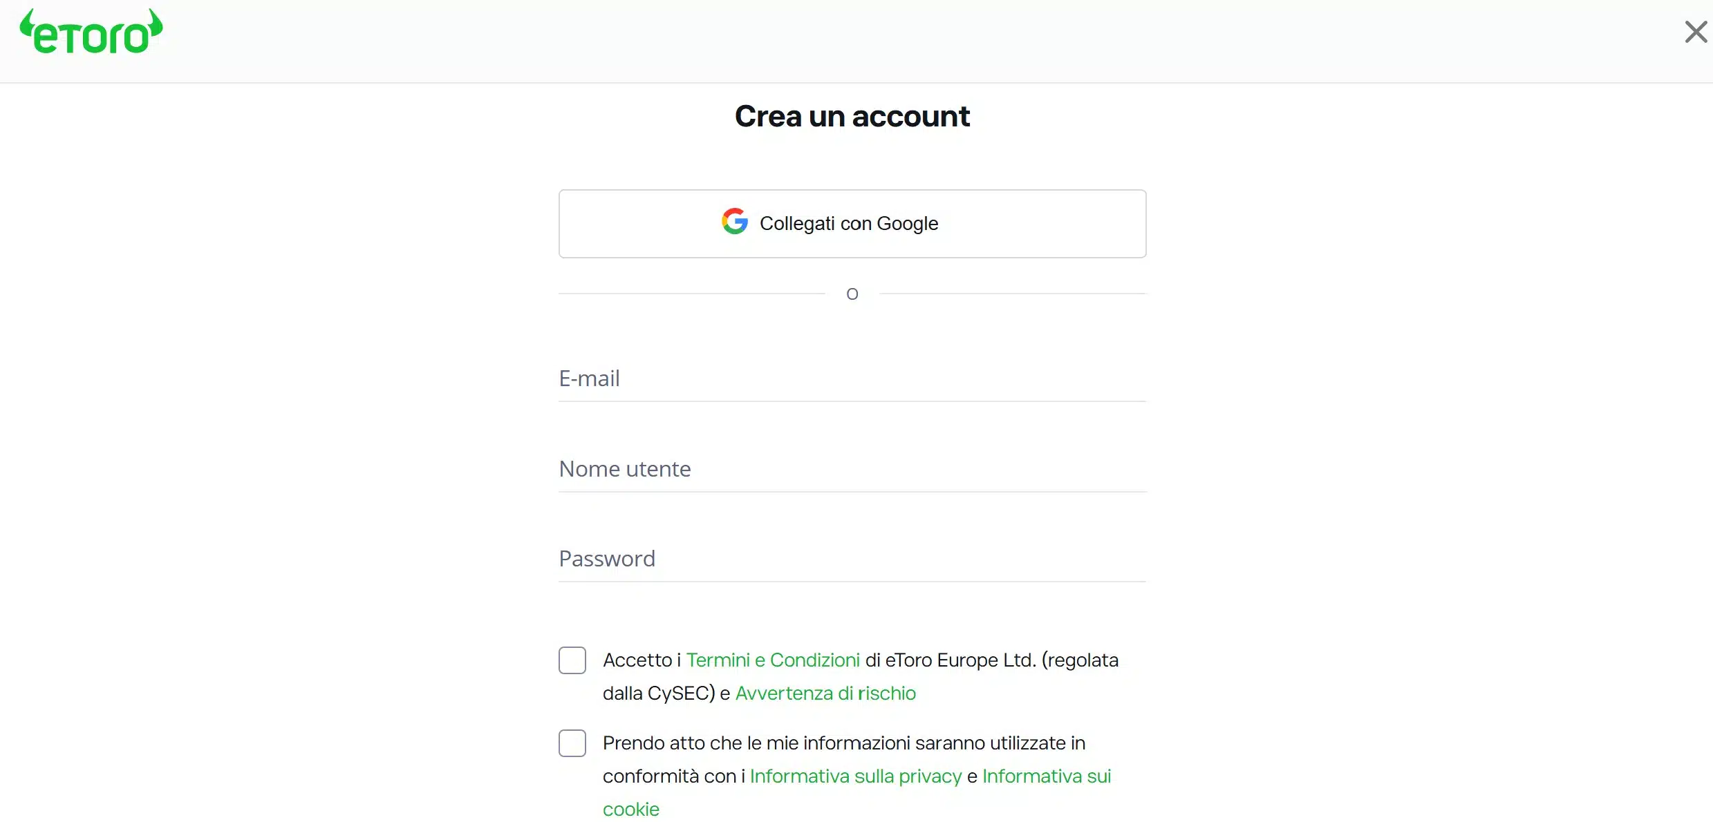Click the "Accetto i" checkbox label text

click(642, 660)
